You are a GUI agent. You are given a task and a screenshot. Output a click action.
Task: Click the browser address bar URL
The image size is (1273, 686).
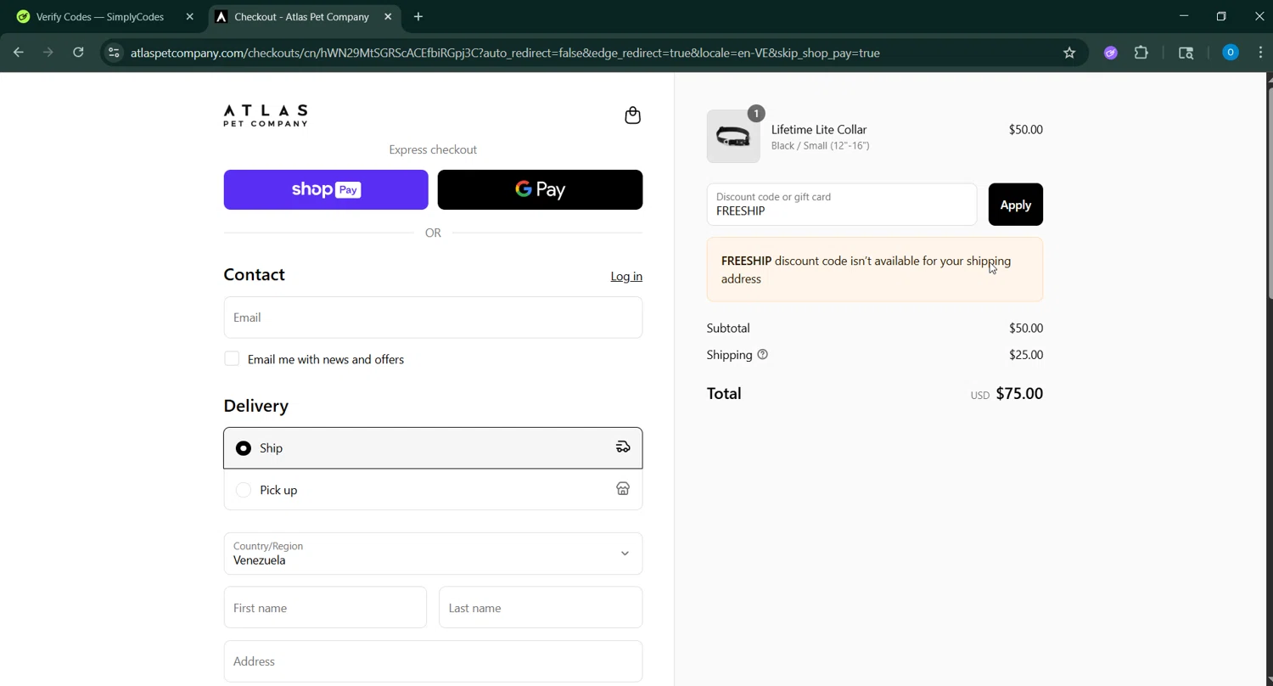click(505, 53)
